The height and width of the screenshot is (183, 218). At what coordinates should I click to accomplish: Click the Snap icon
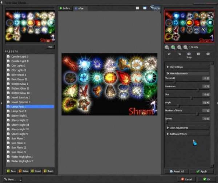(189, 54)
